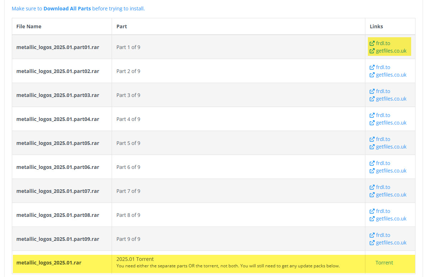Open getfiles.co.uk link for Part 1 of 9
This screenshot has height=277, width=438.
(391, 51)
